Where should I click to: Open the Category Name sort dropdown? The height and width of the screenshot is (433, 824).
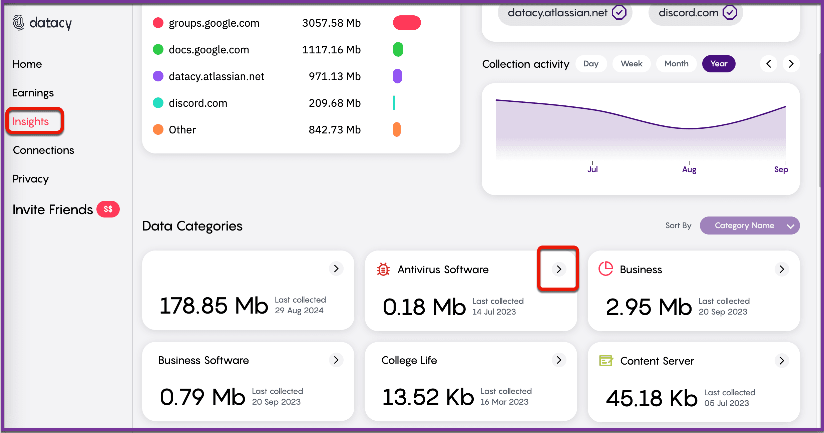coord(750,226)
